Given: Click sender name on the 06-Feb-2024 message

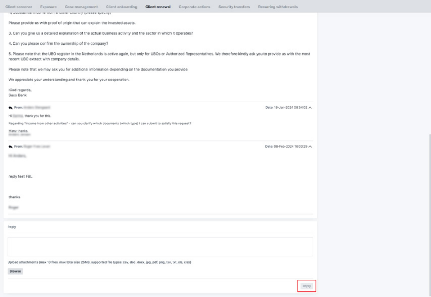Looking at the screenshot, I should point(37,147).
